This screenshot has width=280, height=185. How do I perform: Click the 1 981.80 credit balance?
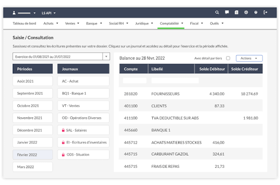[250, 118]
